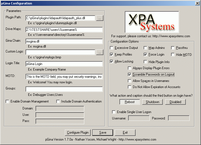Focus the Groups text field
The height and width of the screenshot is (145, 201).
[64, 89]
